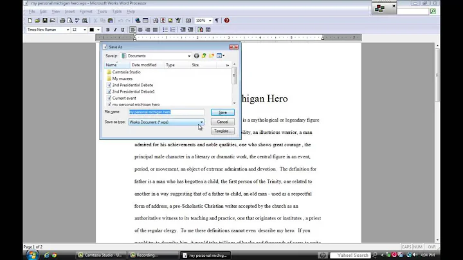463x260 pixels.
Task: Open the View menu
Action: point(56,12)
